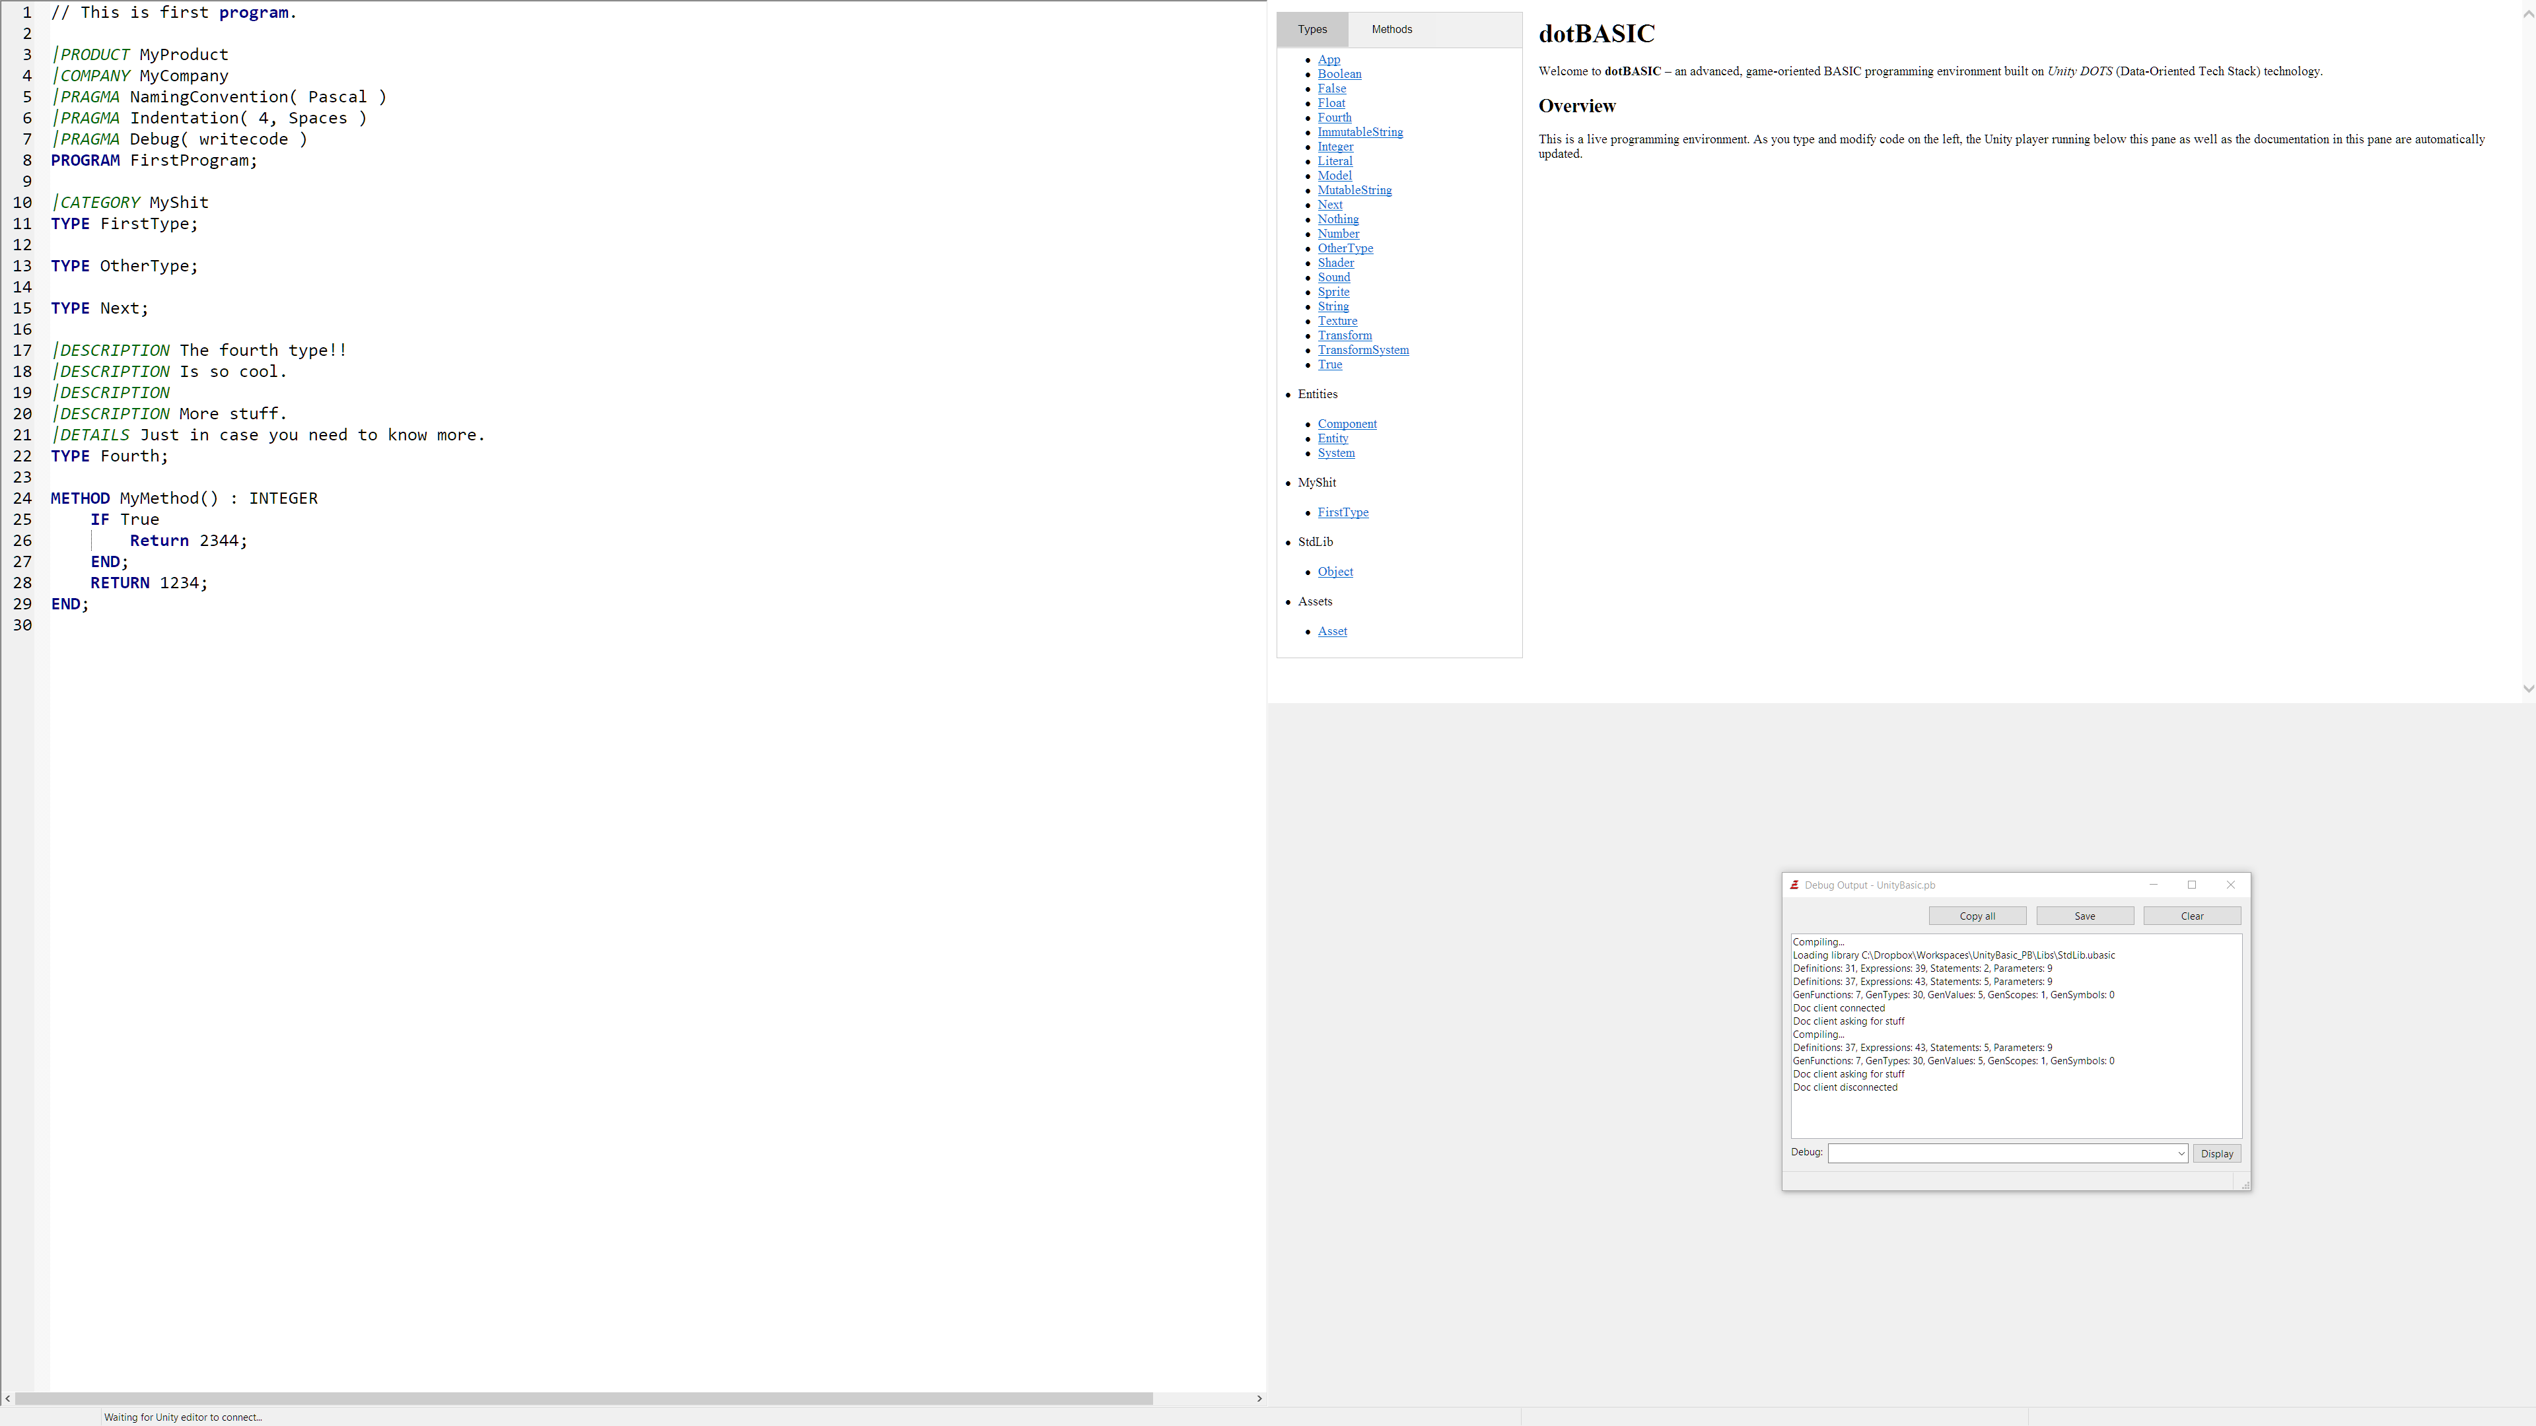The height and width of the screenshot is (1426, 2536).
Task: Open the TransformSystem documentation link
Action: pos(1362,351)
